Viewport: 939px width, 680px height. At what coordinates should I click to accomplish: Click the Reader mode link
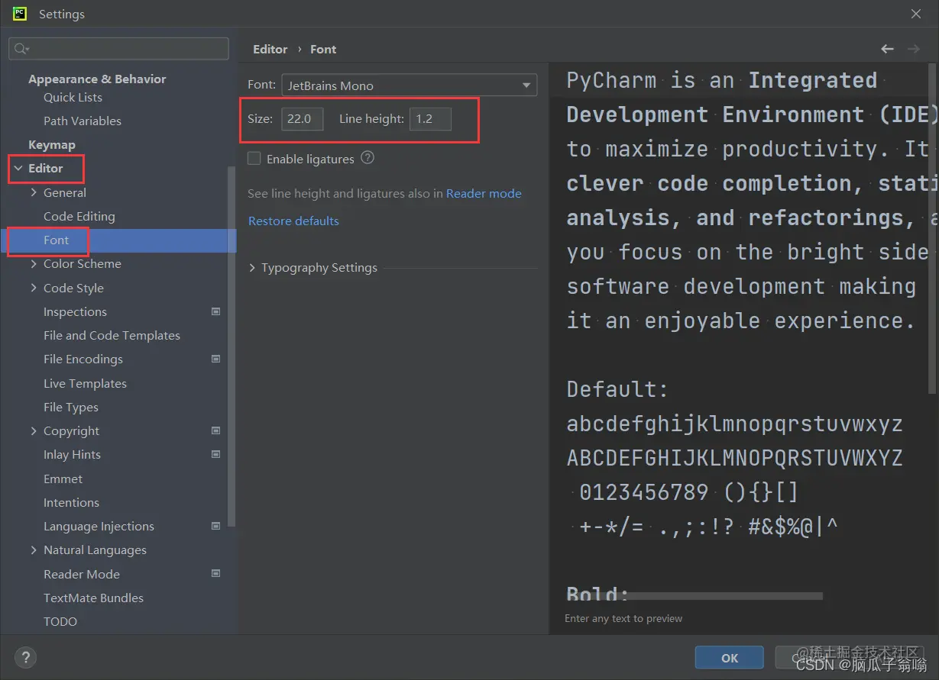(484, 193)
